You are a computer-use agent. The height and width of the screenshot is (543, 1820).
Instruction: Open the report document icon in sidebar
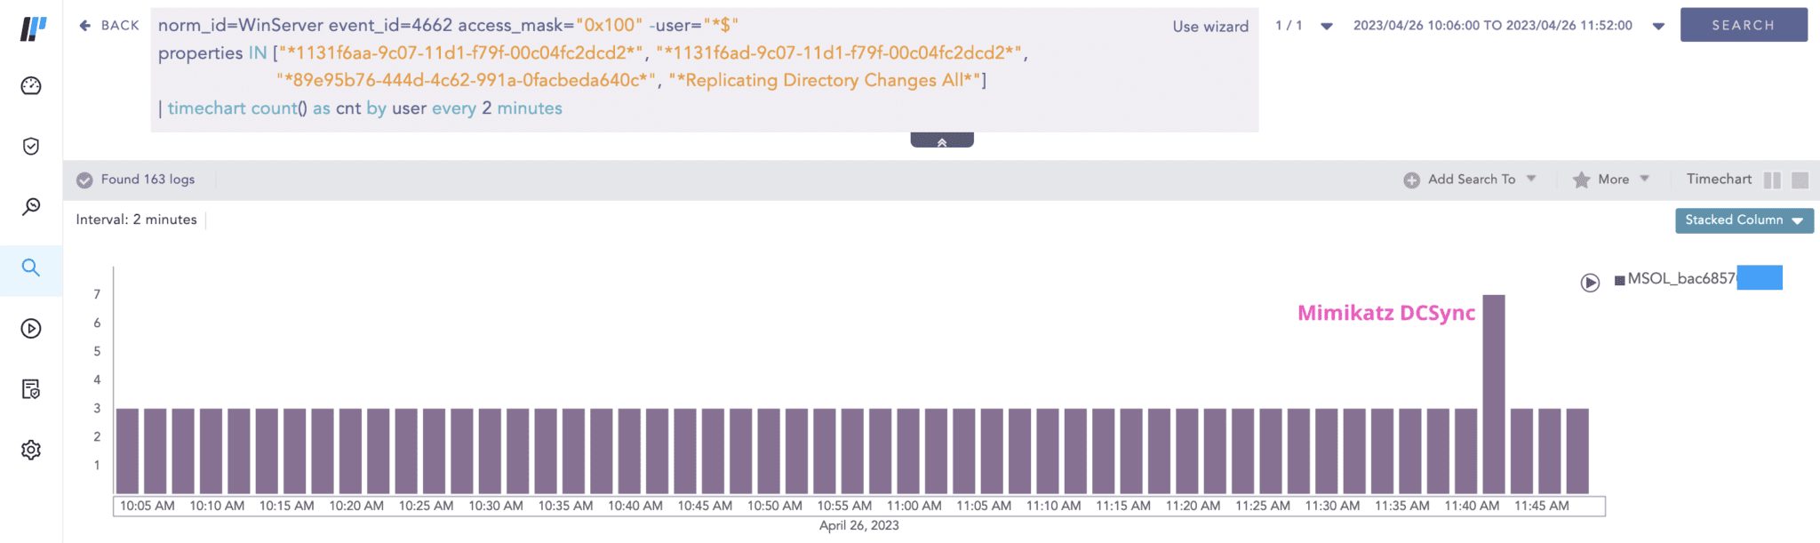(31, 389)
